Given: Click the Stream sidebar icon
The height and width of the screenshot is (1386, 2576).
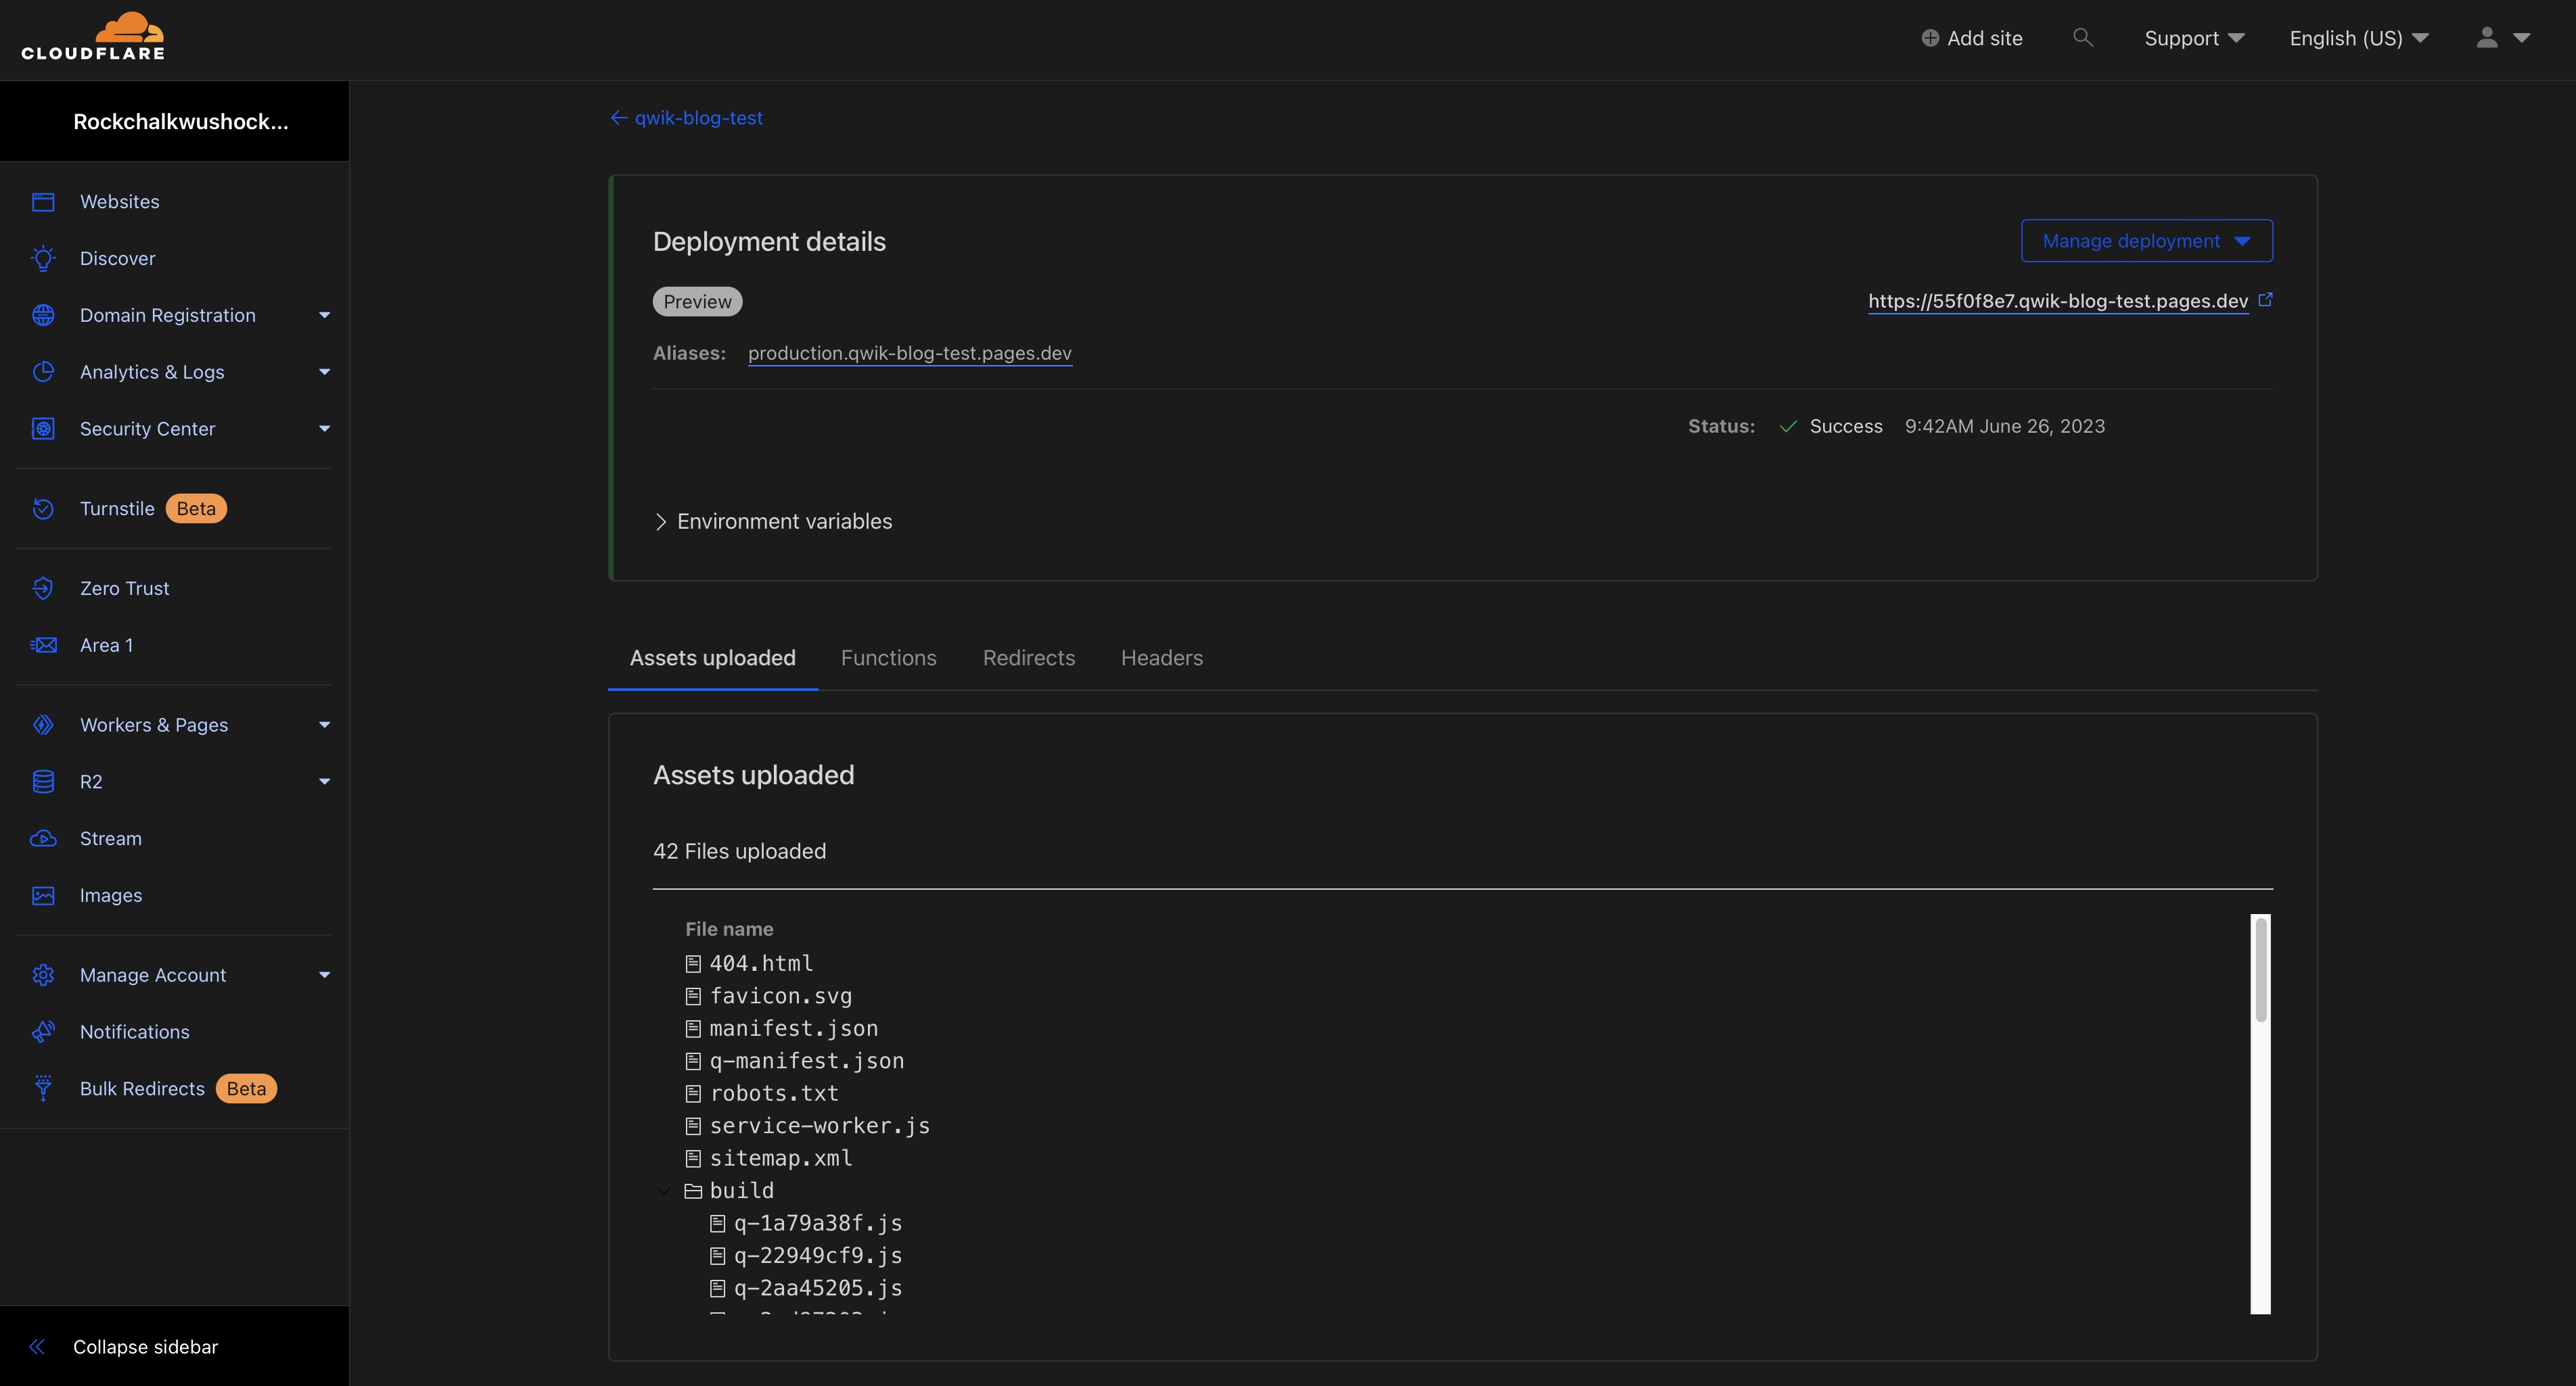Looking at the screenshot, I should pyautogui.click(x=43, y=838).
